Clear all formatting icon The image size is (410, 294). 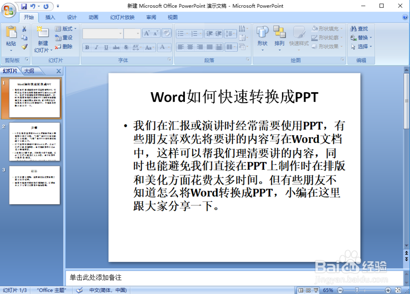point(166,33)
